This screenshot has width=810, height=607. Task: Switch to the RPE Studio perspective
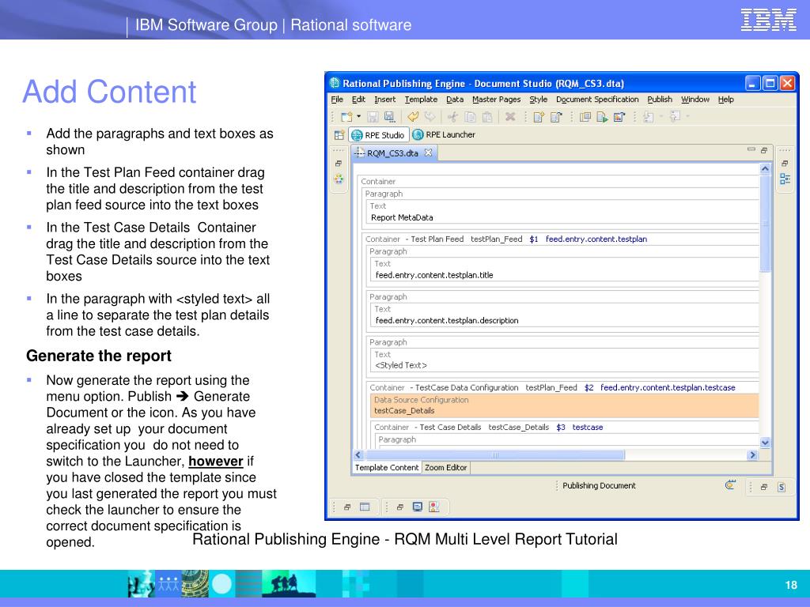tap(379, 134)
